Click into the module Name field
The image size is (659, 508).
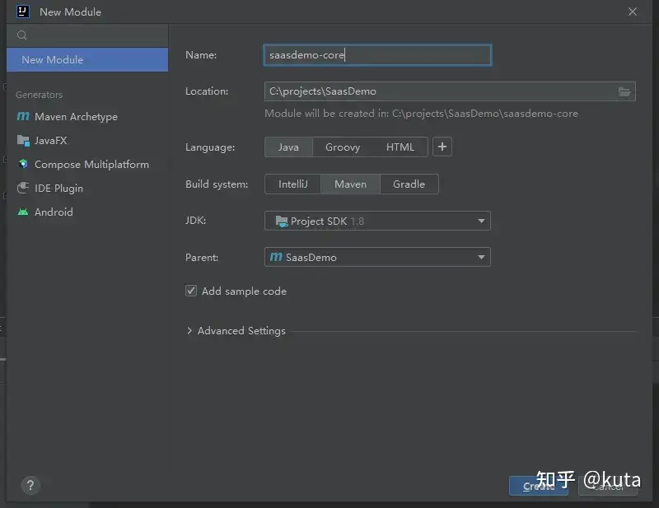tap(376, 55)
